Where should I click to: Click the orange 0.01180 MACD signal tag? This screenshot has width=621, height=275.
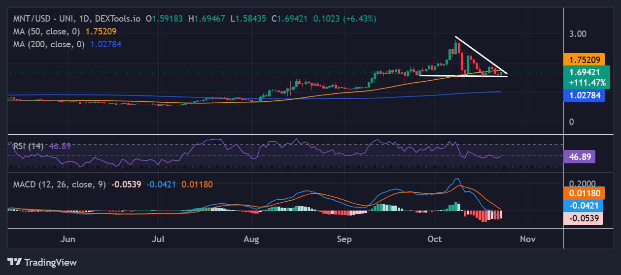(584, 193)
